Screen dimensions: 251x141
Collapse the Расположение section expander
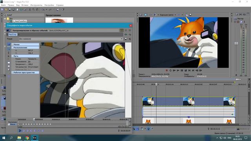[x=12, y=48]
